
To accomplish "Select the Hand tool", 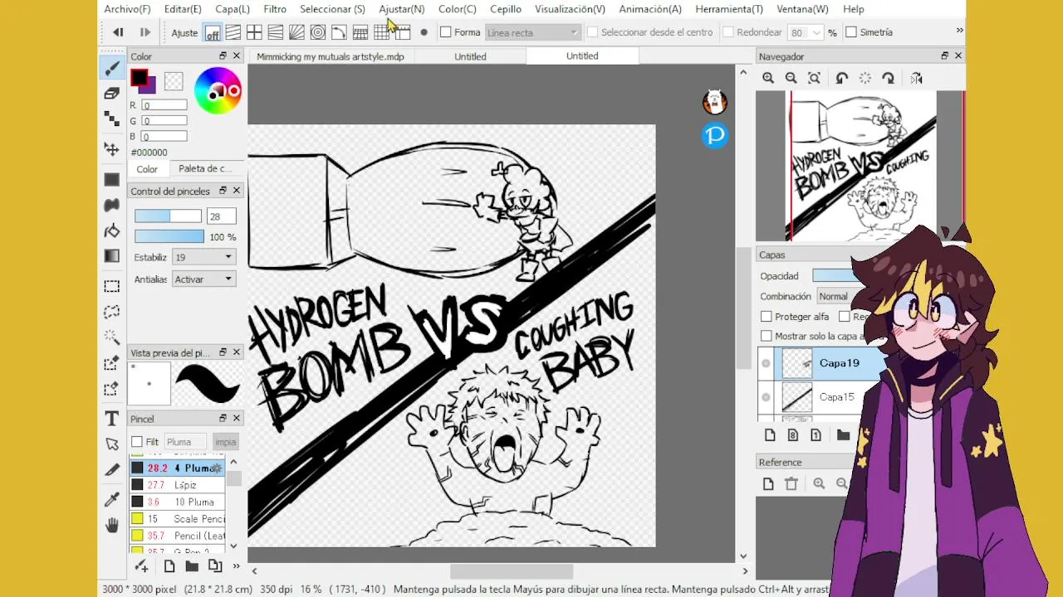I will pyautogui.click(x=111, y=525).
